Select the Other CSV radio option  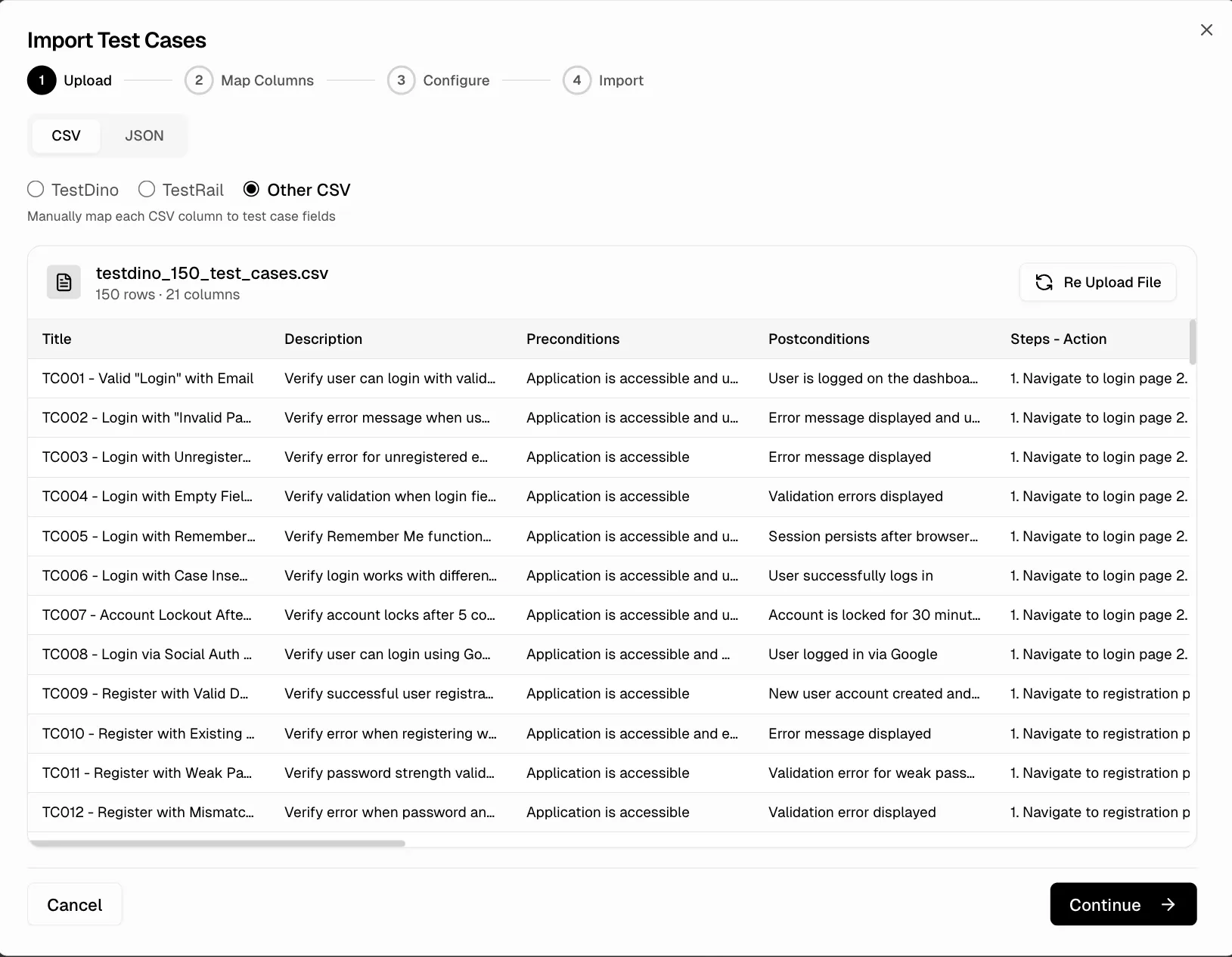point(251,189)
